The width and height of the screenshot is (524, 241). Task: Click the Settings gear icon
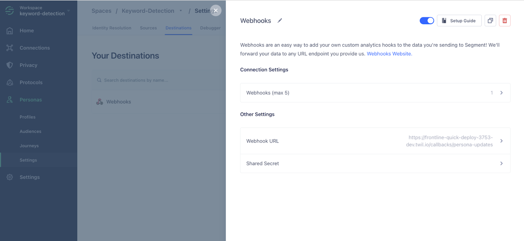tap(10, 177)
